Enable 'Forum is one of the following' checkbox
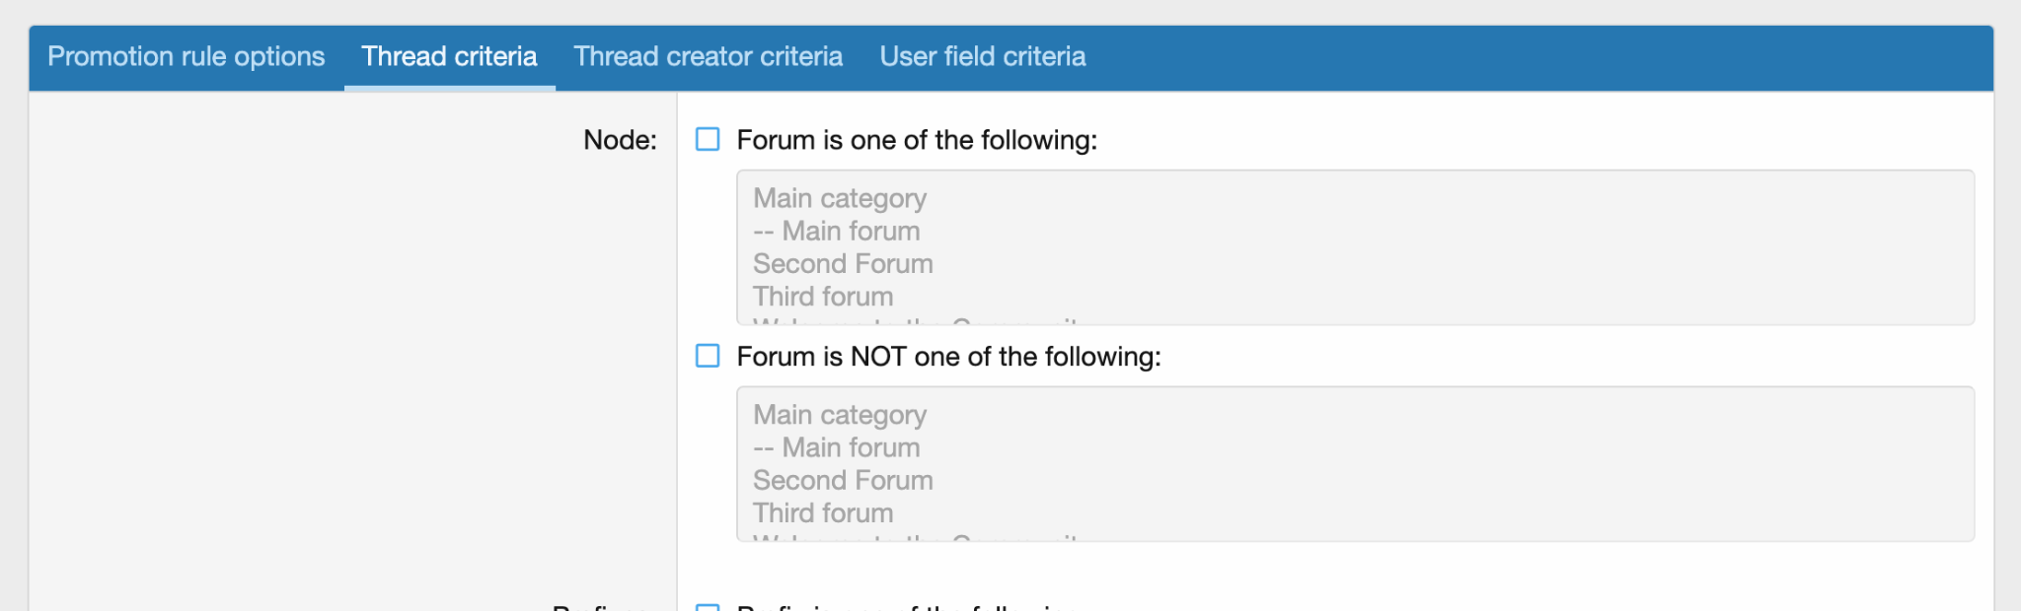The width and height of the screenshot is (2021, 611). [708, 139]
